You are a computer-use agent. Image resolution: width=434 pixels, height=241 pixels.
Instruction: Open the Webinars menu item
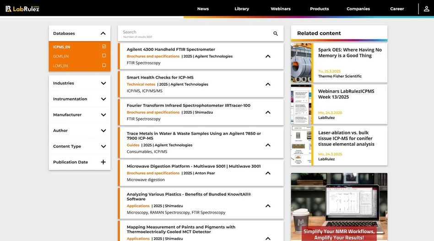point(280,9)
